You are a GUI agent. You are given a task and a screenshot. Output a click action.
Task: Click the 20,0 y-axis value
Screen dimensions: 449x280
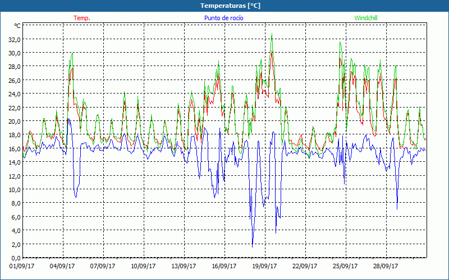point(15,121)
